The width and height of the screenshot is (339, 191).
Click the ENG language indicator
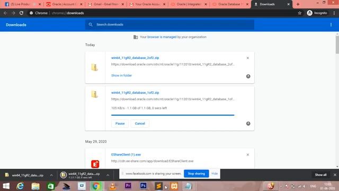click(313, 186)
